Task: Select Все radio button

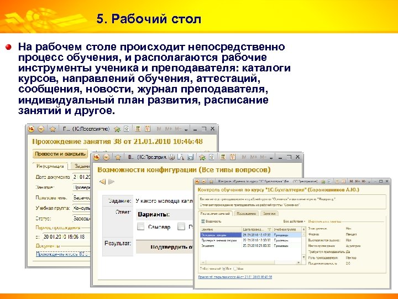Action: pos(224,269)
